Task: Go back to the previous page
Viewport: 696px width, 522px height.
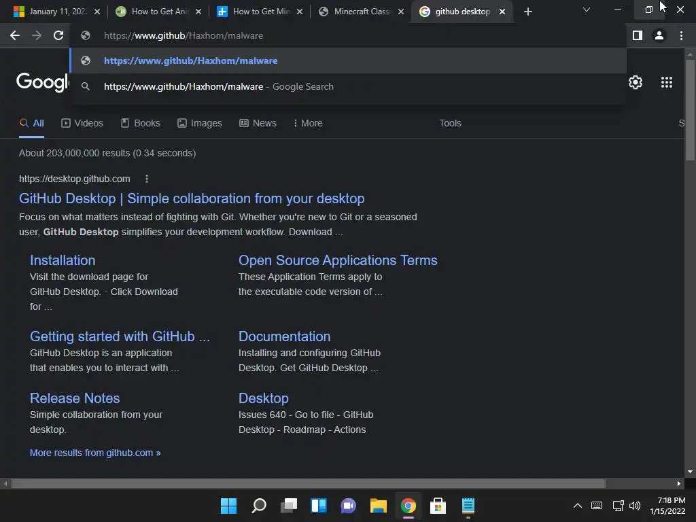Action: [15, 35]
